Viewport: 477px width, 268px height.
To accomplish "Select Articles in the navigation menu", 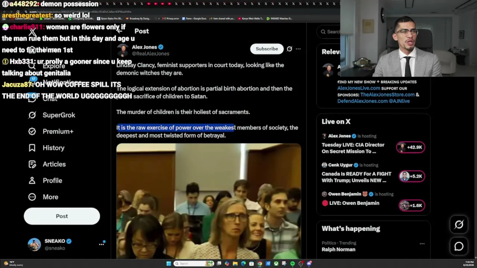I will [54, 164].
